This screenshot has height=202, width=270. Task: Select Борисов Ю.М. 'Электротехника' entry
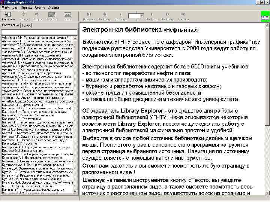pyautogui.click(x=22, y=151)
